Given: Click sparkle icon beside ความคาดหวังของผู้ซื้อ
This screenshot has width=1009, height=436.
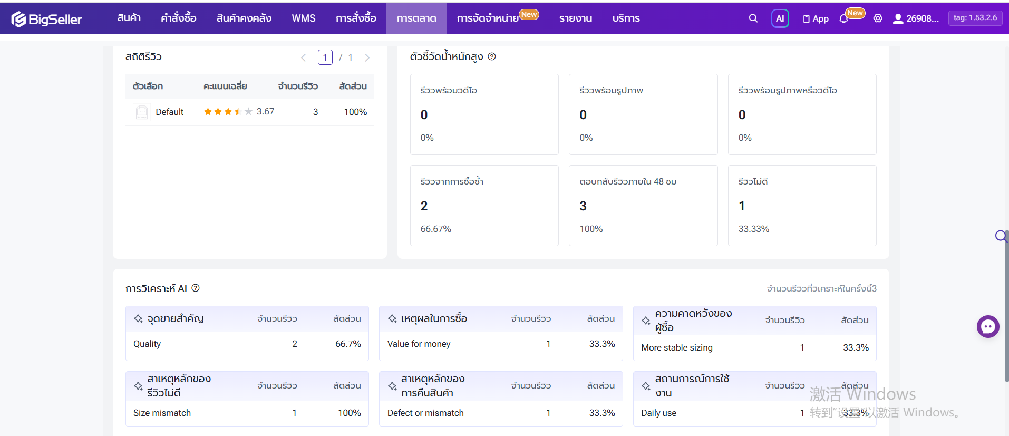Looking at the screenshot, I should (x=646, y=320).
